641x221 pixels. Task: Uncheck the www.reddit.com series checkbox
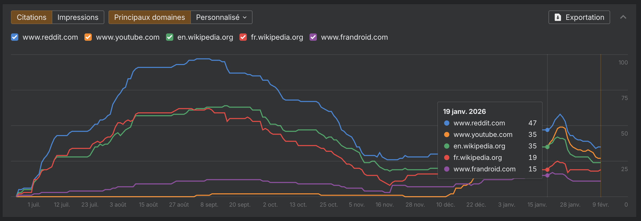pyautogui.click(x=15, y=37)
